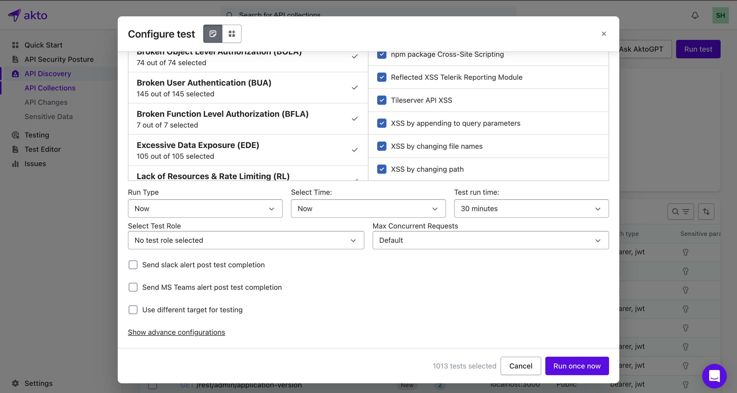This screenshot has width=737, height=393.
Task: Enable slack alert post test completion
Action: tap(133, 265)
